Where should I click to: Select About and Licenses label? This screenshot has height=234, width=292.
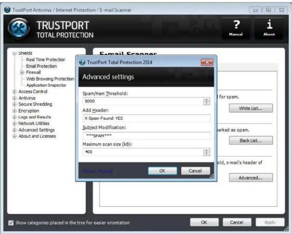[37, 136]
